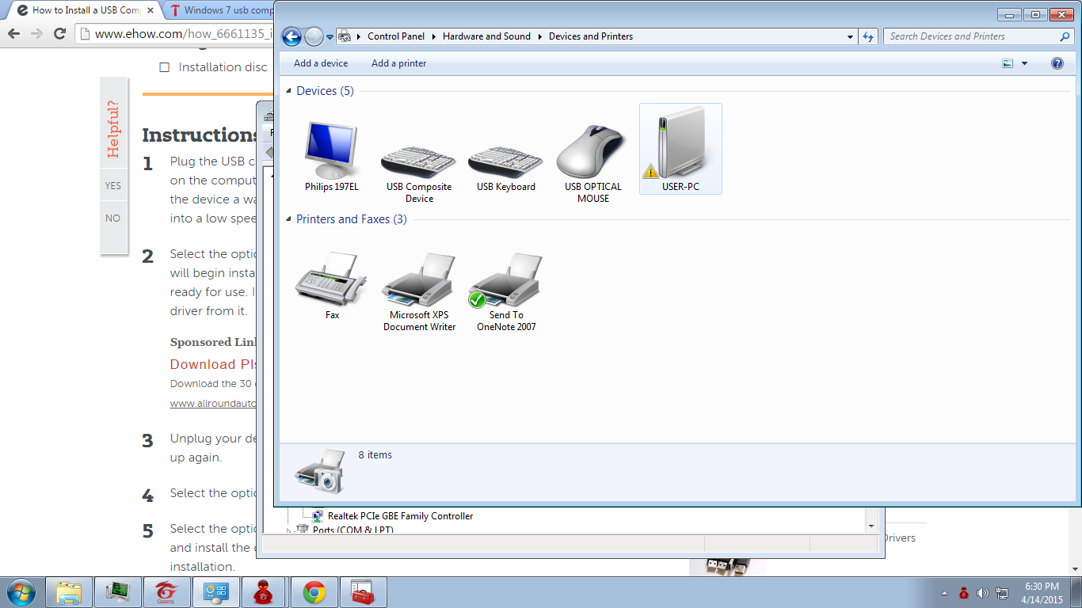Click Hardware and Sound in the breadcrumb

click(486, 36)
